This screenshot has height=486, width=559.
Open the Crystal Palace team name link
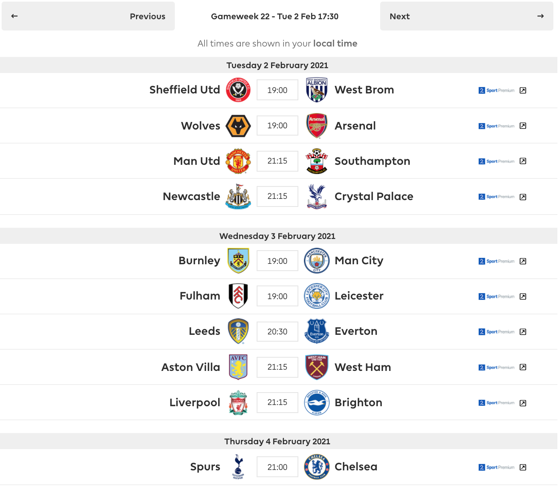pyautogui.click(x=374, y=196)
